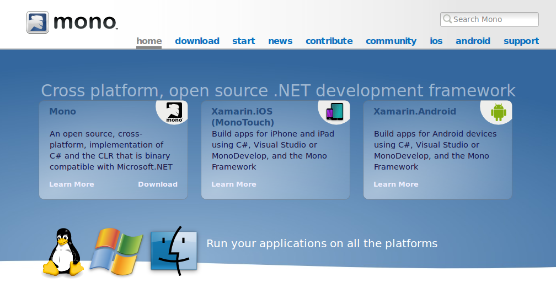
Task: Open the community navigation item
Action: [x=391, y=41]
